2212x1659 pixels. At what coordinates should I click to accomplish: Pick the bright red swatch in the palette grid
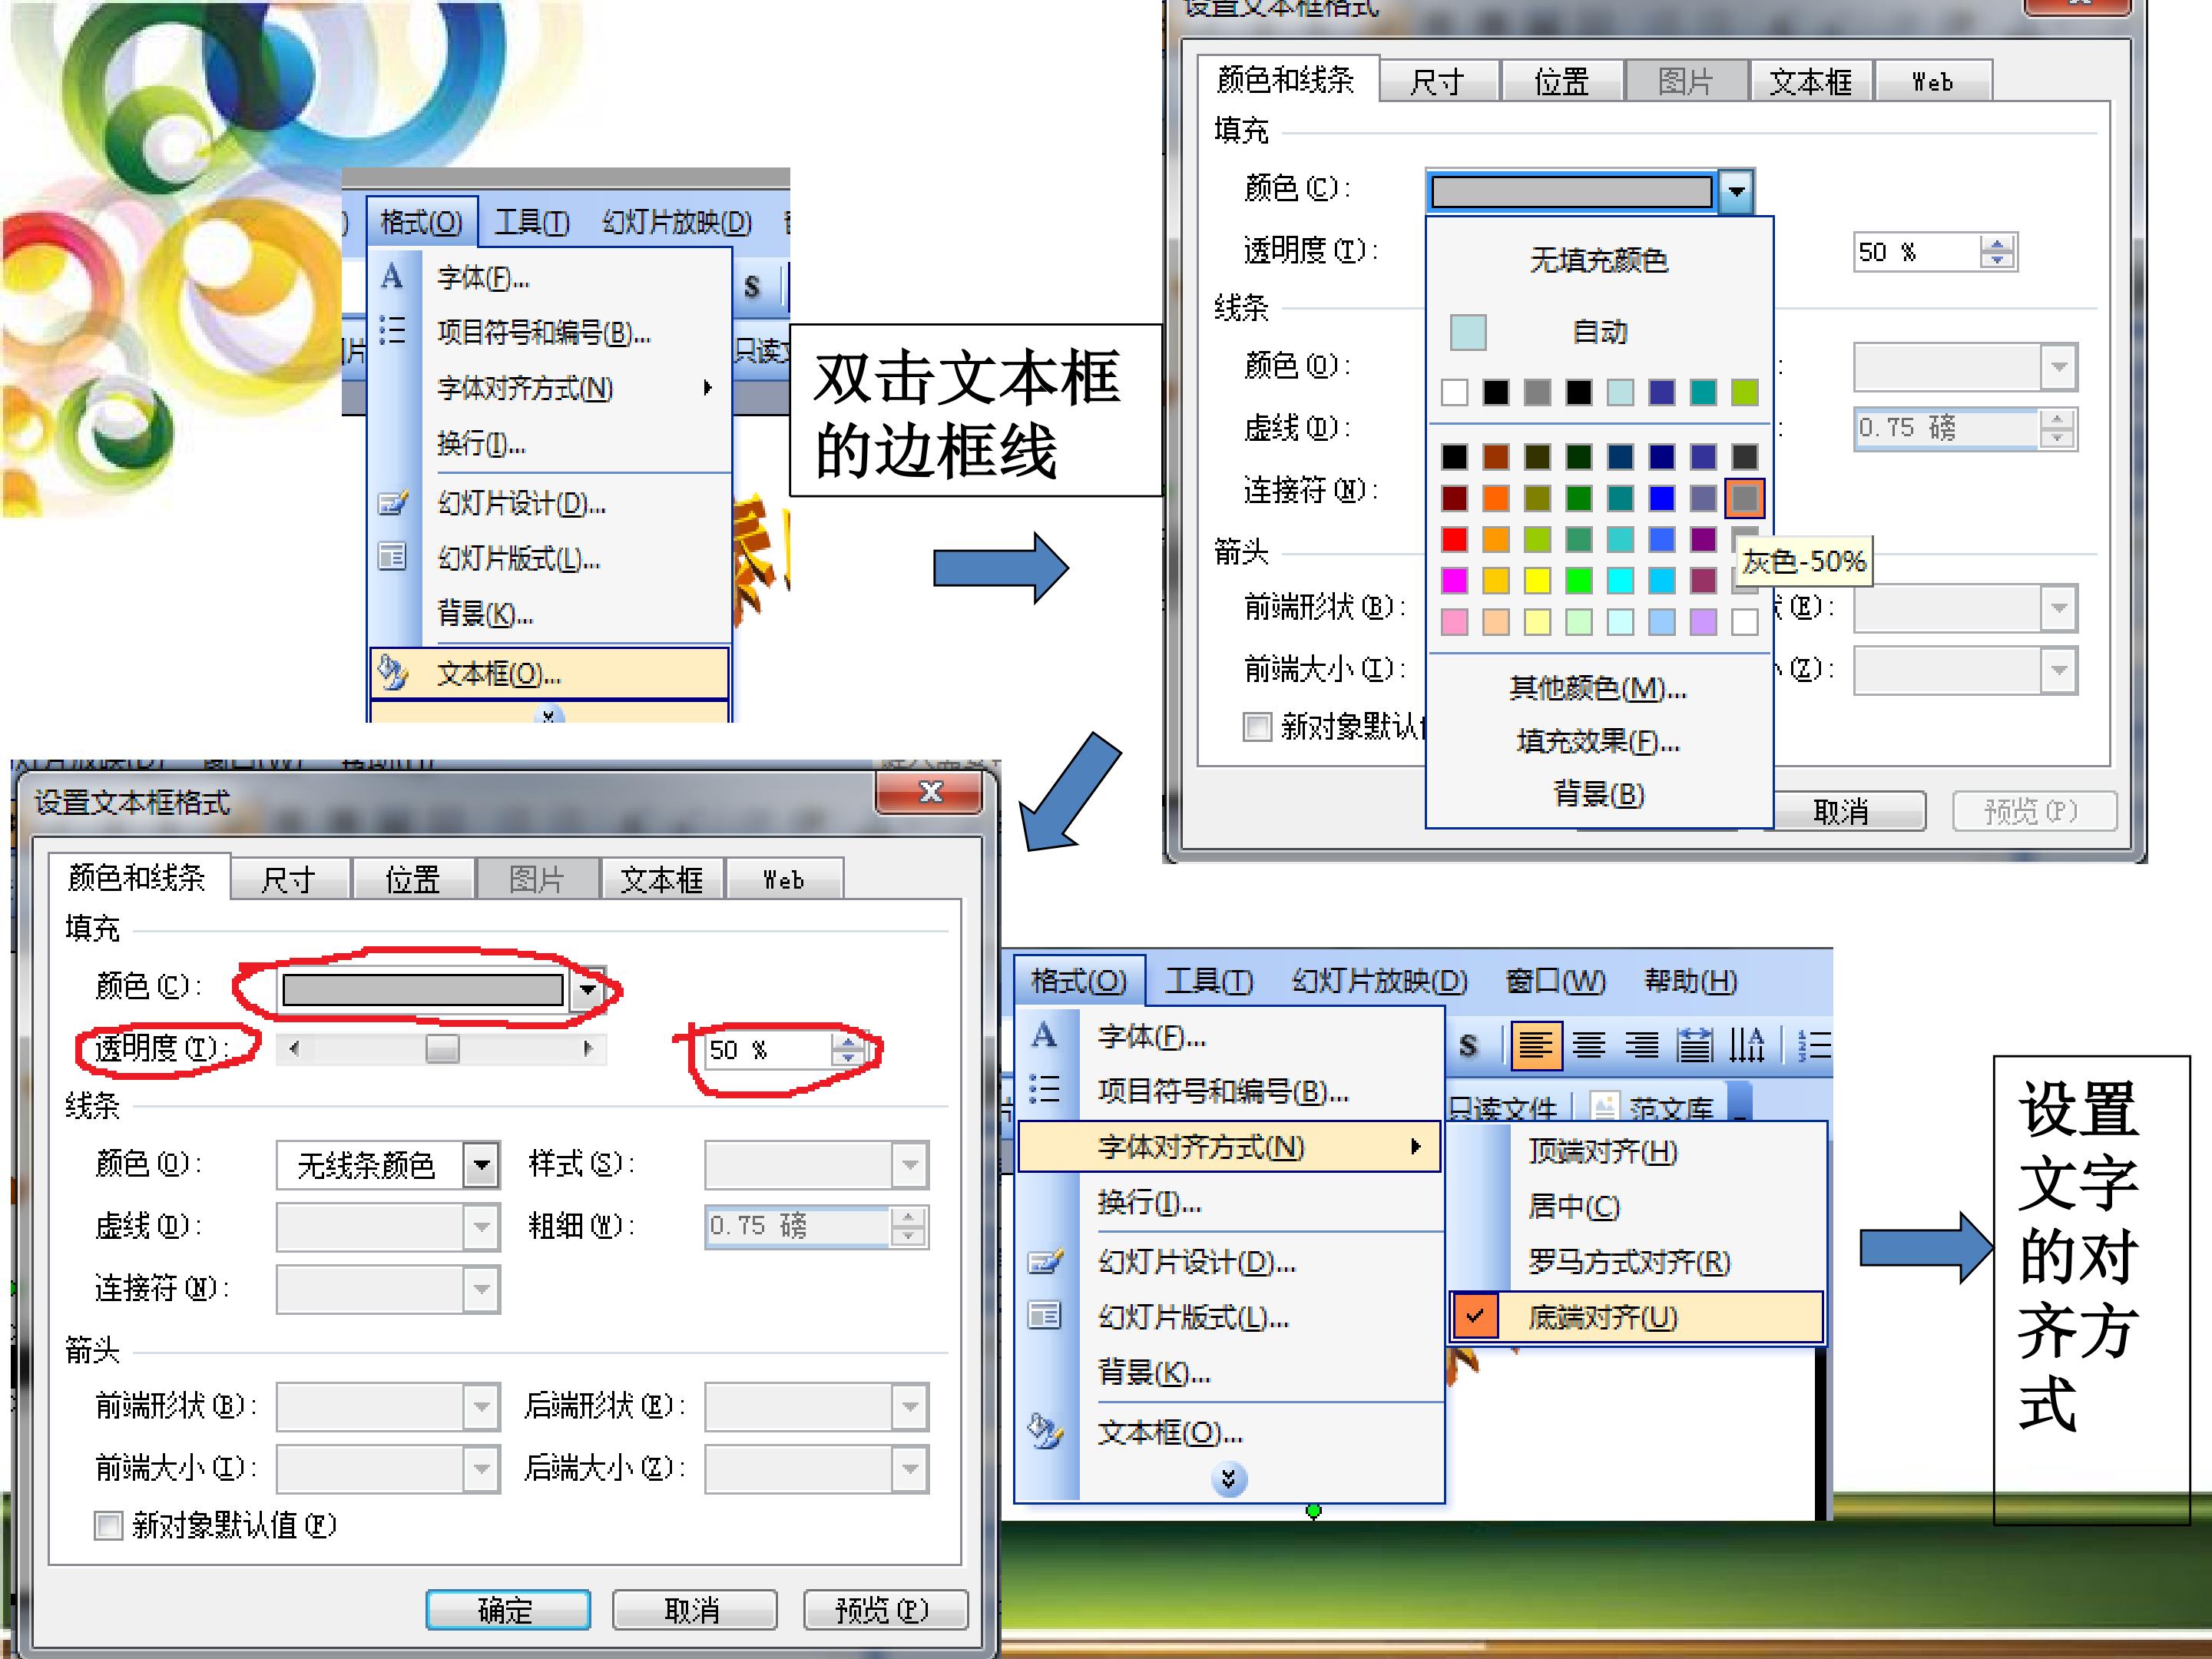[1455, 540]
